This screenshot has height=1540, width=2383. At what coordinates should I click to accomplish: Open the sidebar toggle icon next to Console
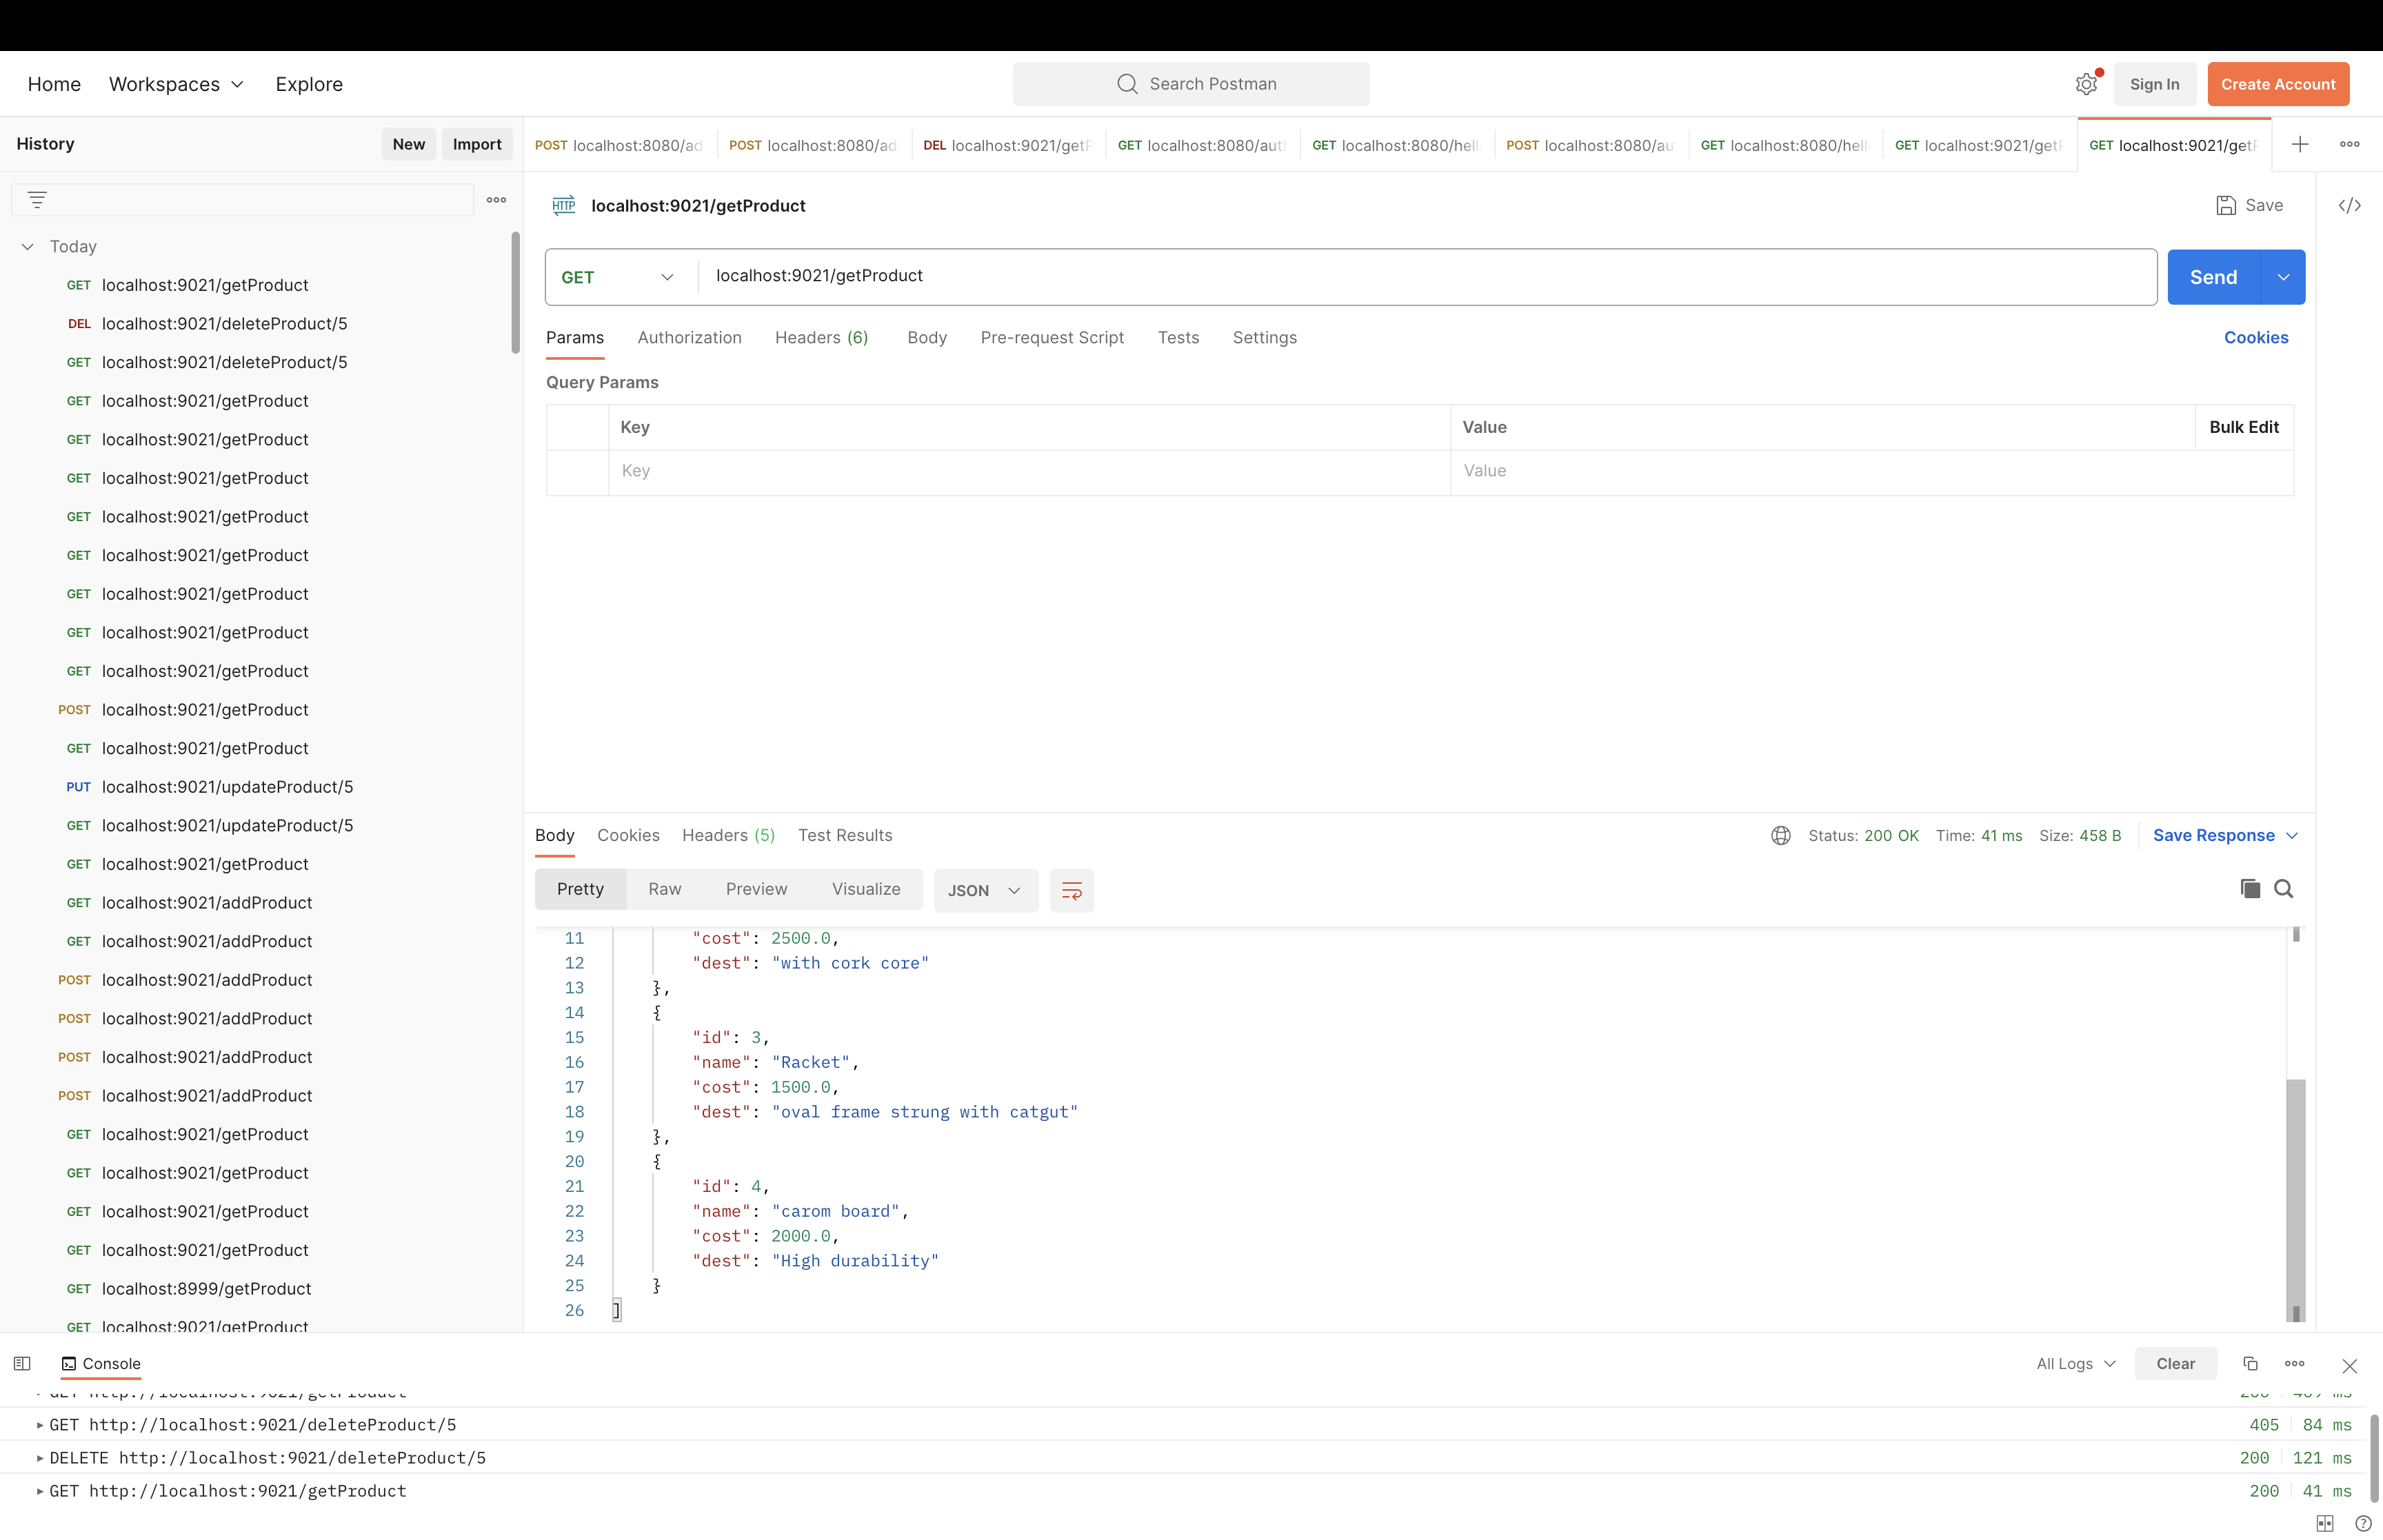(21, 1363)
